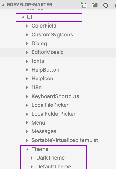Collapse the GDEVELOP-MASTER section arrow
116x169 pixels.
(x=3, y=5)
